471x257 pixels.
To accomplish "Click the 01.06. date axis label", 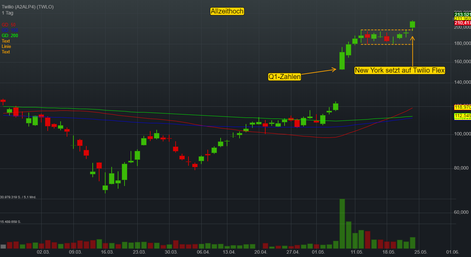I will 452,252.
